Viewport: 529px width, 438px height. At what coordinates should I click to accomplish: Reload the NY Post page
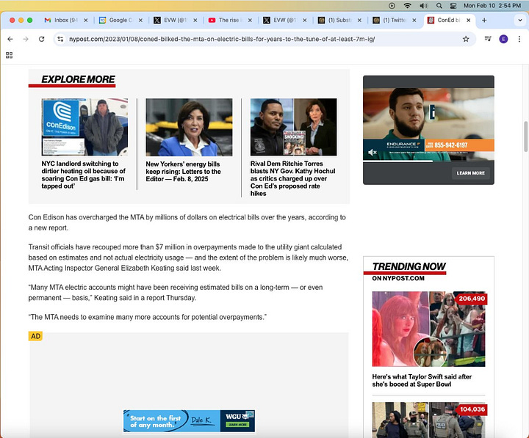pos(41,39)
